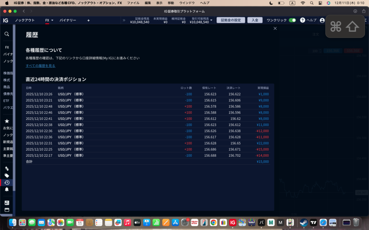The width and height of the screenshot is (369, 230).
Task: Click the ヘルプ question mark icon
Action: [x=303, y=20]
